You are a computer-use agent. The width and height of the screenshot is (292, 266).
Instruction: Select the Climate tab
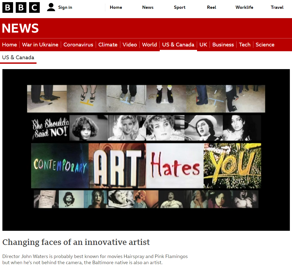(x=108, y=45)
